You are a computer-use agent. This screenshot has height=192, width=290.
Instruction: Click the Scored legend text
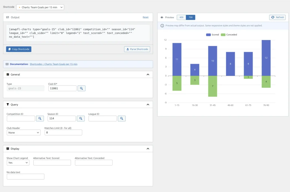point(215,35)
